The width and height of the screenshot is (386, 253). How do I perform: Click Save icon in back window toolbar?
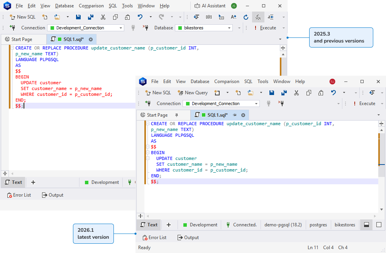78,17
